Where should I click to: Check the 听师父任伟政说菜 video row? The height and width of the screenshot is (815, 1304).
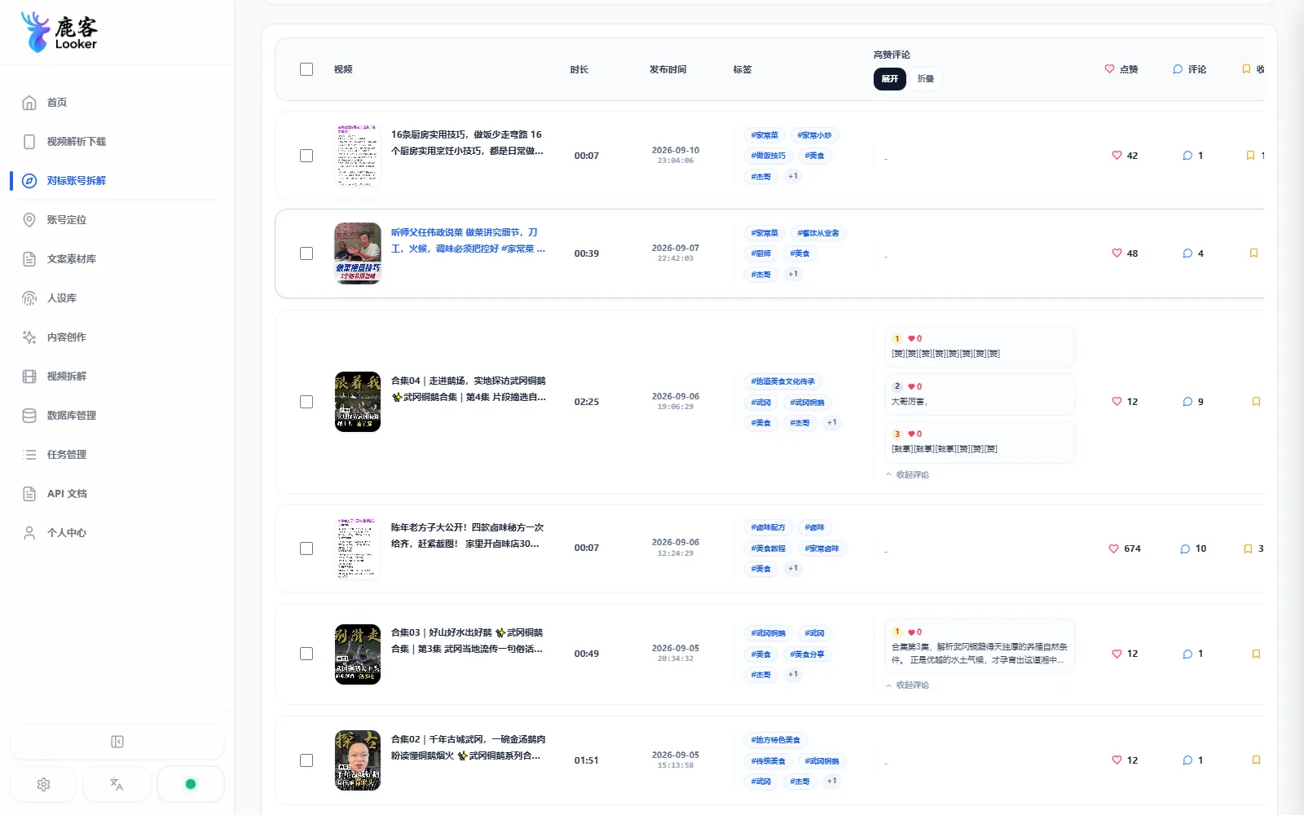tap(306, 253)
